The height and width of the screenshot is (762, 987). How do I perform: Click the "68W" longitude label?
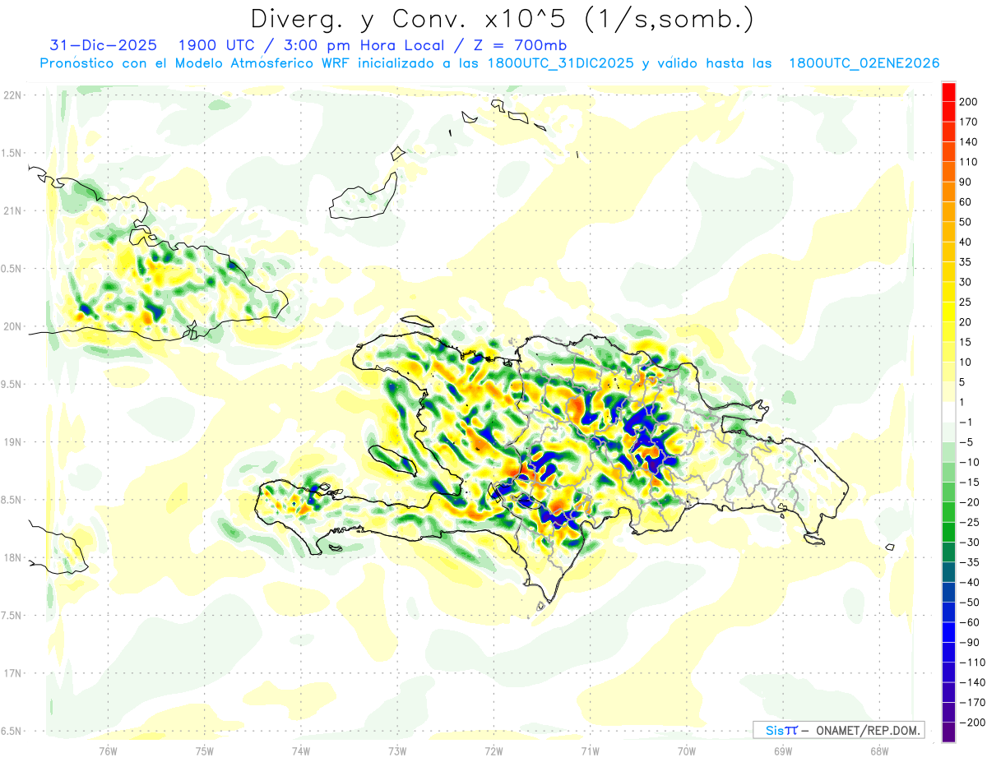pos(879,750)
